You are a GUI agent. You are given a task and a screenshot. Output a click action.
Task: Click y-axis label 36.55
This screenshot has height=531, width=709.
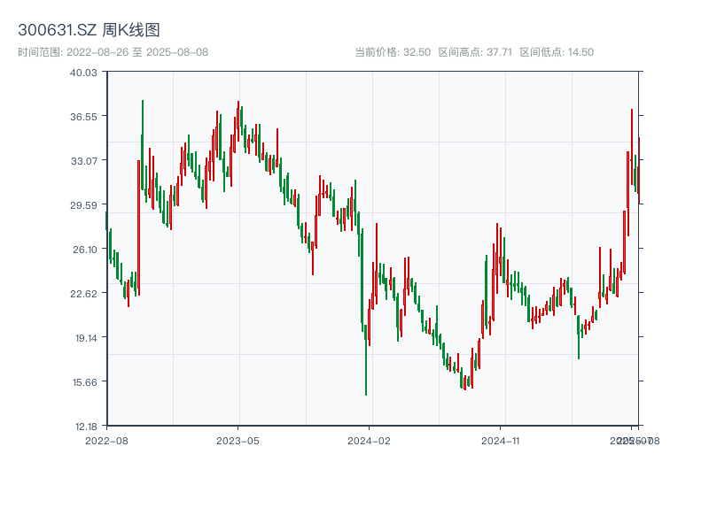point(83,117)
